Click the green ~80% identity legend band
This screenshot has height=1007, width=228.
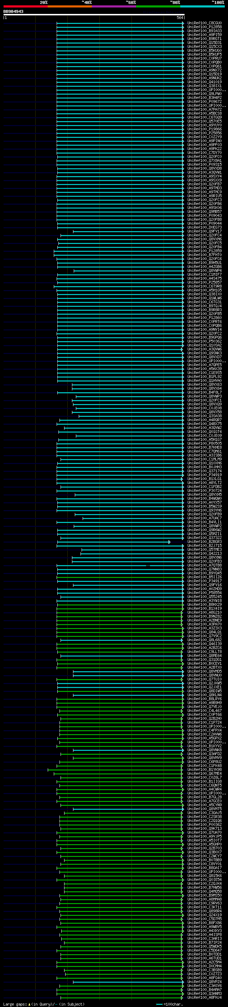(158, 6)
